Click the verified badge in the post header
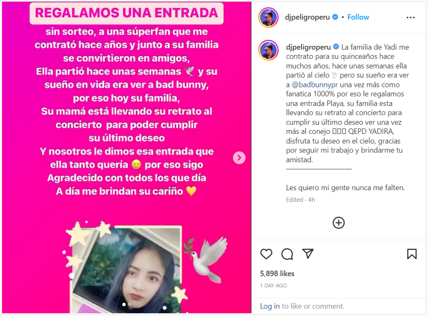This screenshot has height=317, width=429. click(335, 17)
